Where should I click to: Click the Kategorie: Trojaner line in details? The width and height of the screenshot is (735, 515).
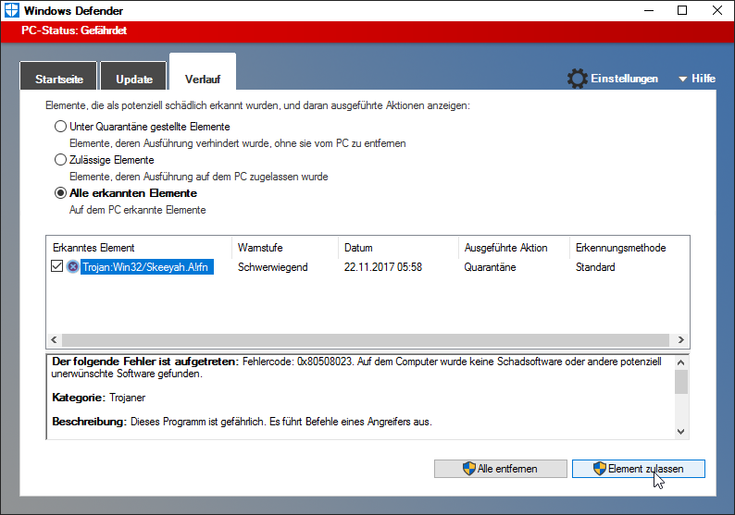98,398
